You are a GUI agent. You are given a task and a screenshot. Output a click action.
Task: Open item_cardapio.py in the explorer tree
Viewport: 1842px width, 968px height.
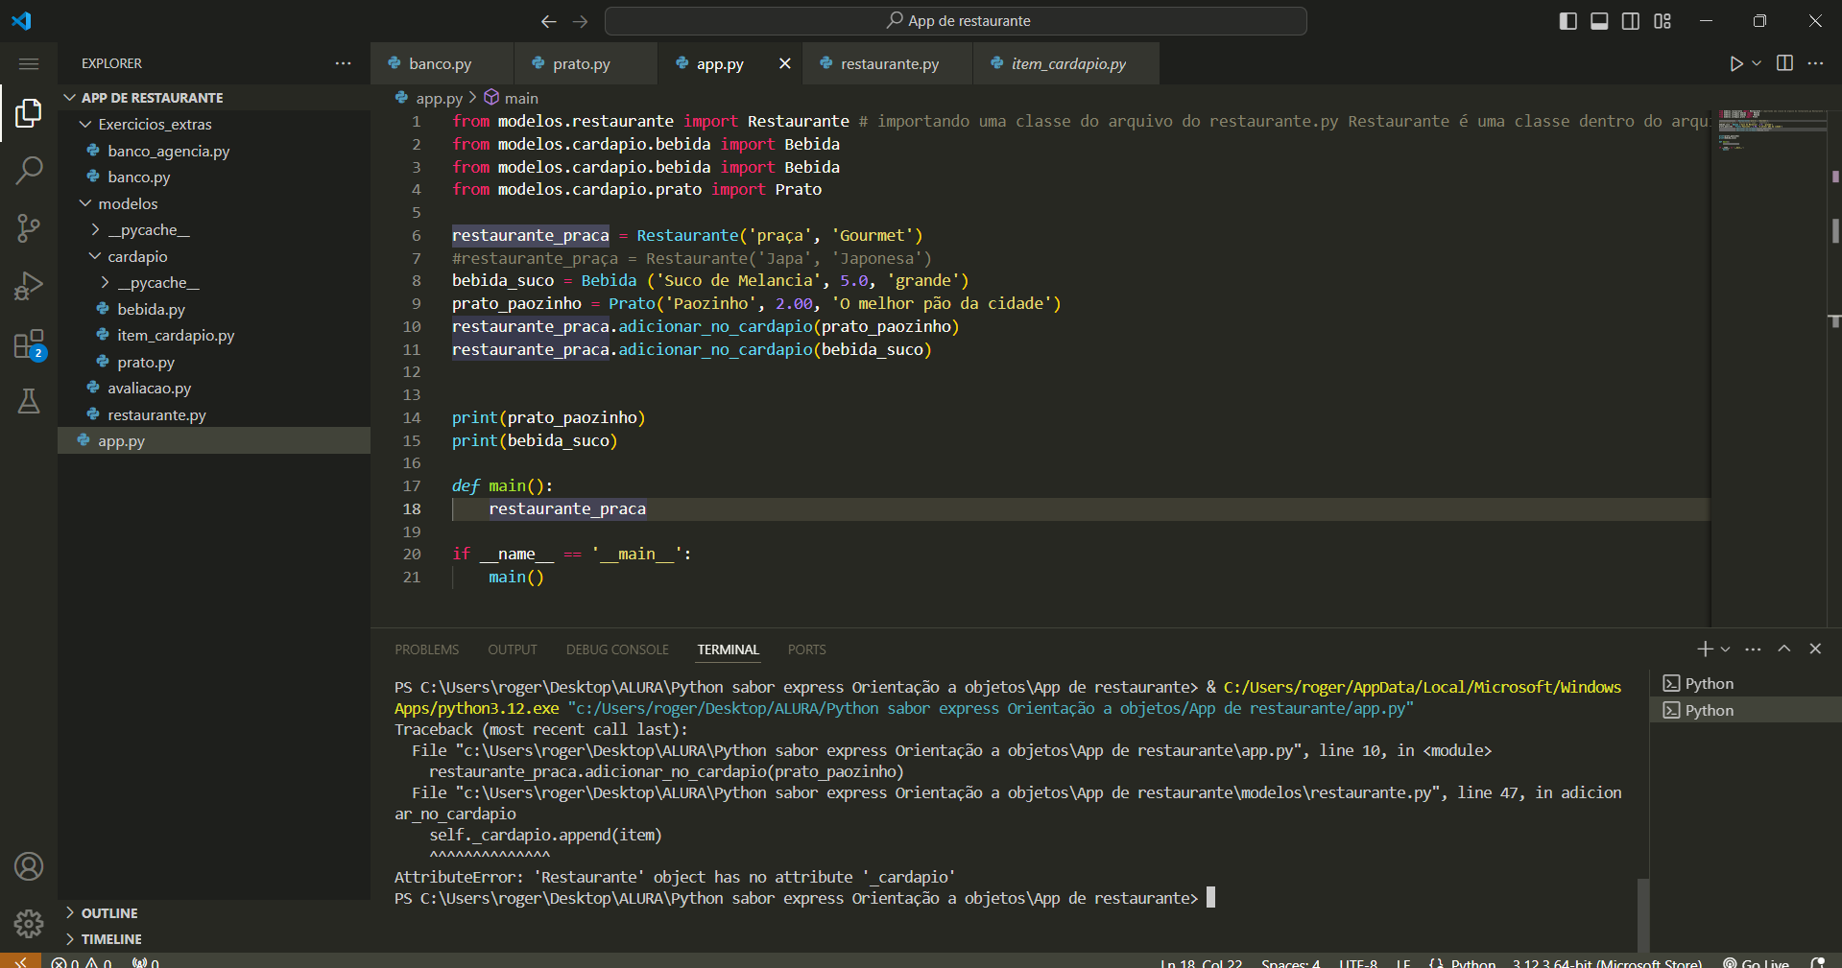click(176, 336)
